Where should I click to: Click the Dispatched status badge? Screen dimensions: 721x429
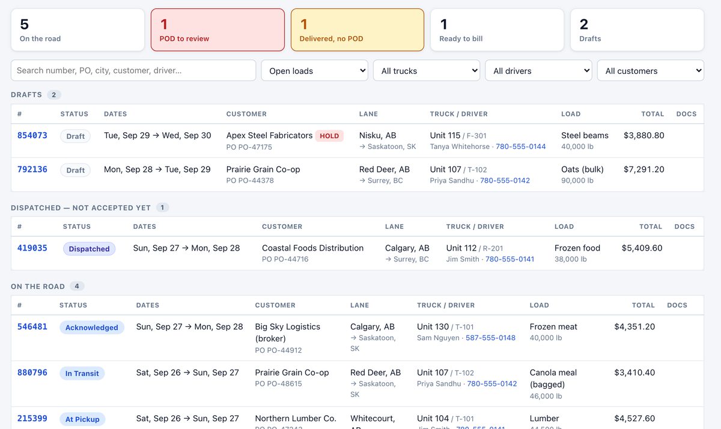tap(89, 249)
